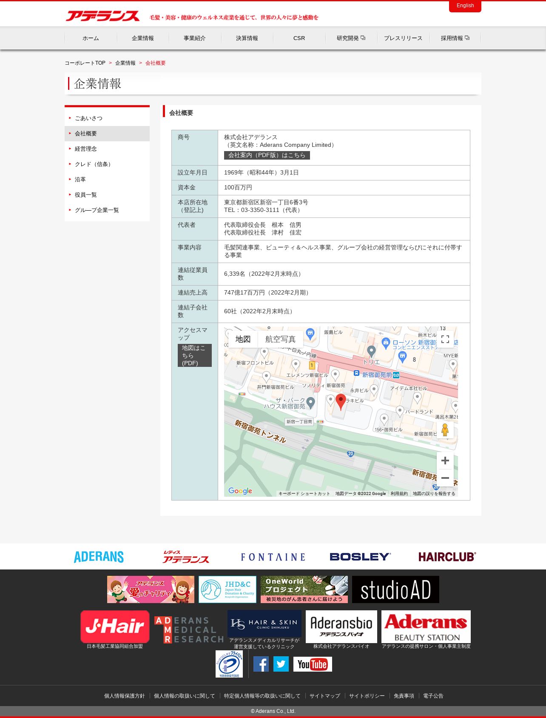Click the red location pin on map

341,402
